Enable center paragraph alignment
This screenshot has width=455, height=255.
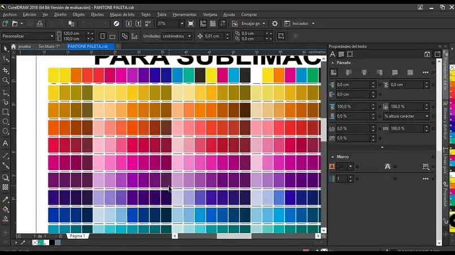pos(364,72)
